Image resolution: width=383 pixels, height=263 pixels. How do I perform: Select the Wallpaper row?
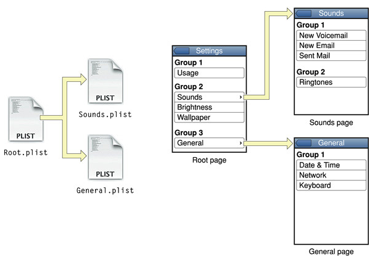(209, 118)
